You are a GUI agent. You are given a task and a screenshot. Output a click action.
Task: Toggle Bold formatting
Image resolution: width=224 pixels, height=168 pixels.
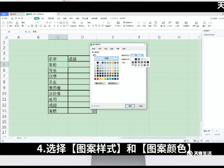click(x=23, y=26)
